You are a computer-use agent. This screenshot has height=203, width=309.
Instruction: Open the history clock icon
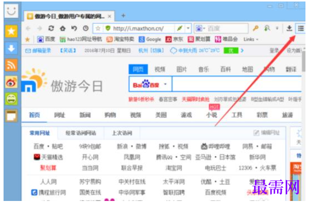[86, 28]
